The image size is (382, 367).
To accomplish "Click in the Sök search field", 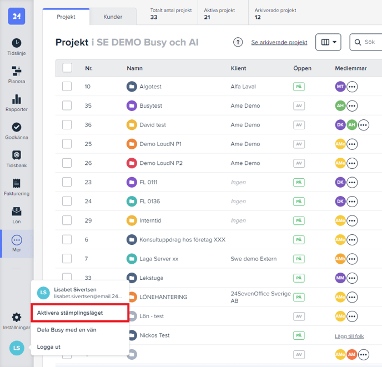I will coord(369,43).
